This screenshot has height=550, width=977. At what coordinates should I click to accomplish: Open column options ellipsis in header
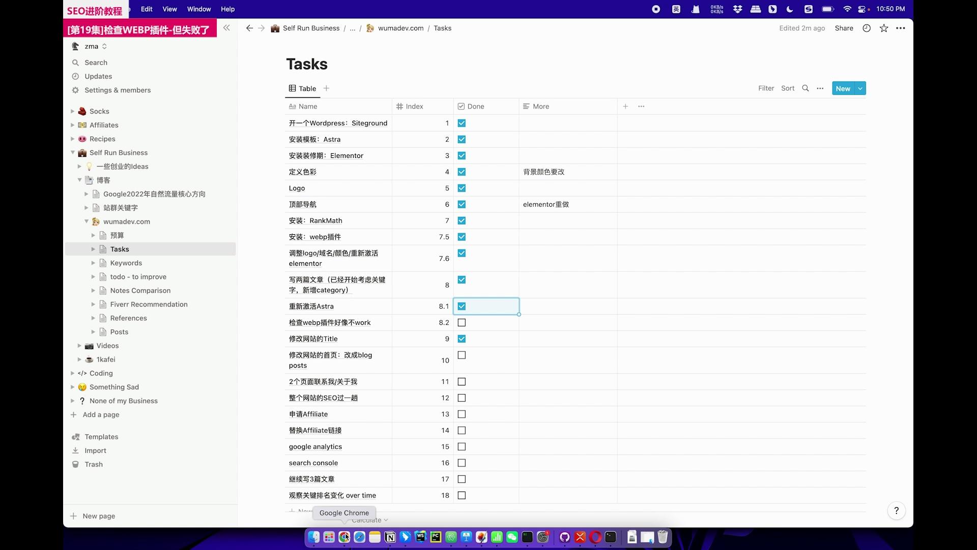pos(641,106)
